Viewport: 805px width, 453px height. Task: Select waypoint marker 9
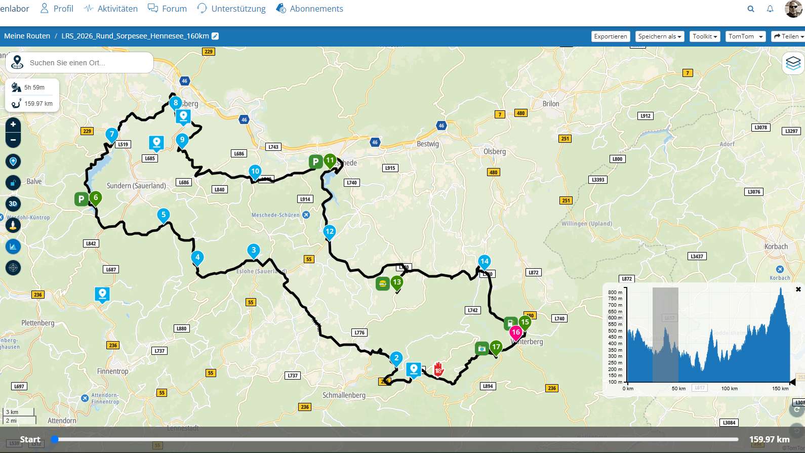click(182, 141)
